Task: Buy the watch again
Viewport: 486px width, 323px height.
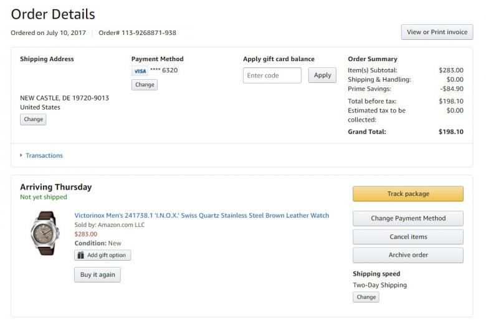Action: (97, 274)
